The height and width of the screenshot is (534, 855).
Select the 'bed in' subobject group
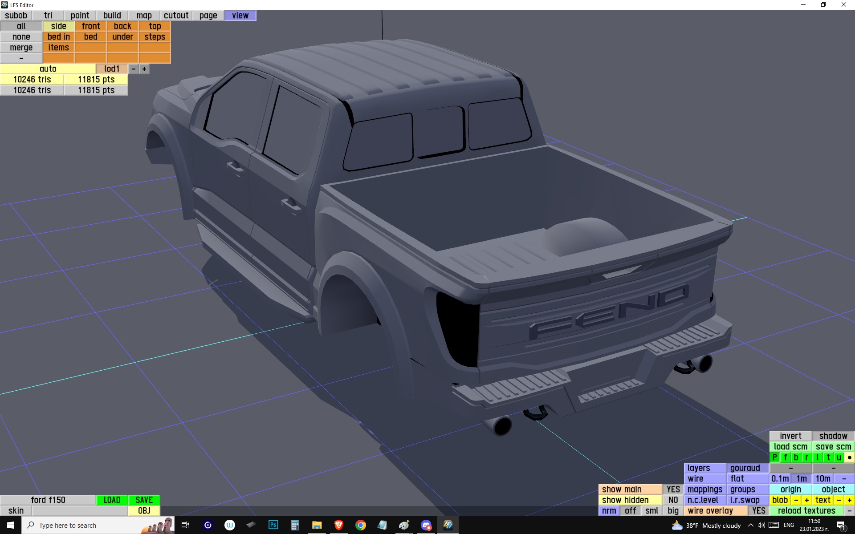tap(58, 37)
